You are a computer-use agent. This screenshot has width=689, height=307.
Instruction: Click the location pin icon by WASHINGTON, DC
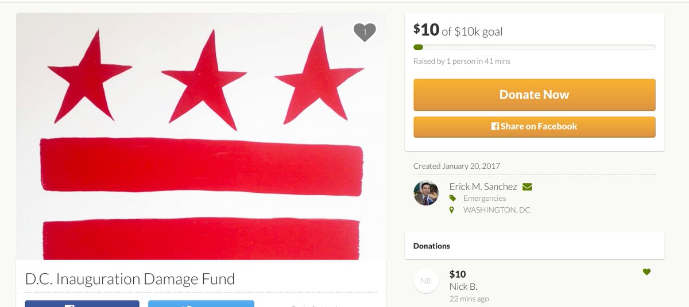(452, 210)
